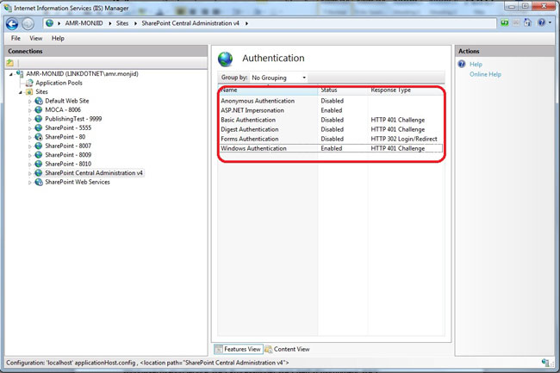
Task: Select SharePoint - 8009 site label
Action: click(68, 155)
